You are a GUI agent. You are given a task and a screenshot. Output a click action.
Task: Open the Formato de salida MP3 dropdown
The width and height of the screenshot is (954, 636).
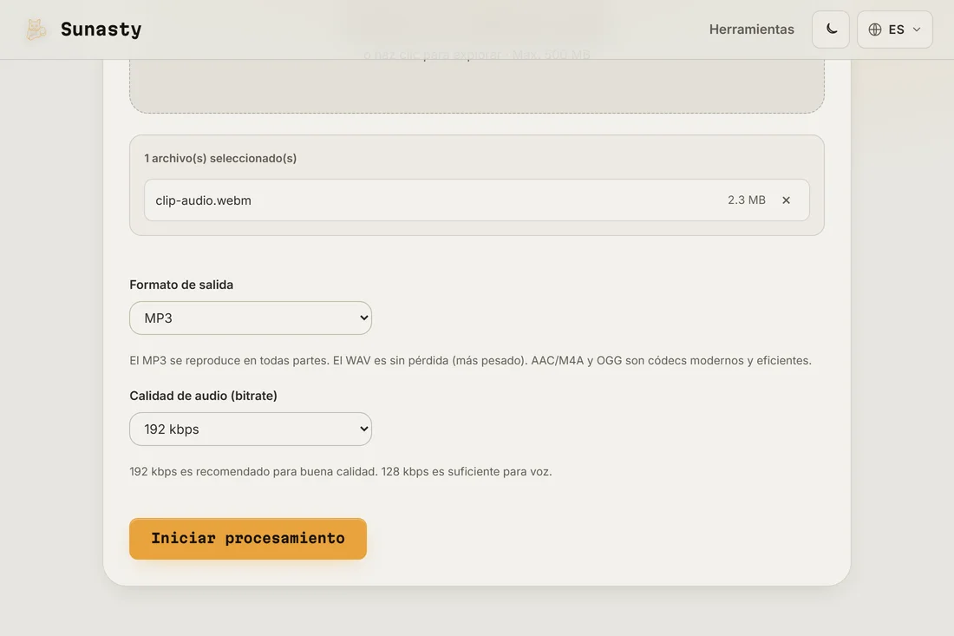tap(251, 318)
